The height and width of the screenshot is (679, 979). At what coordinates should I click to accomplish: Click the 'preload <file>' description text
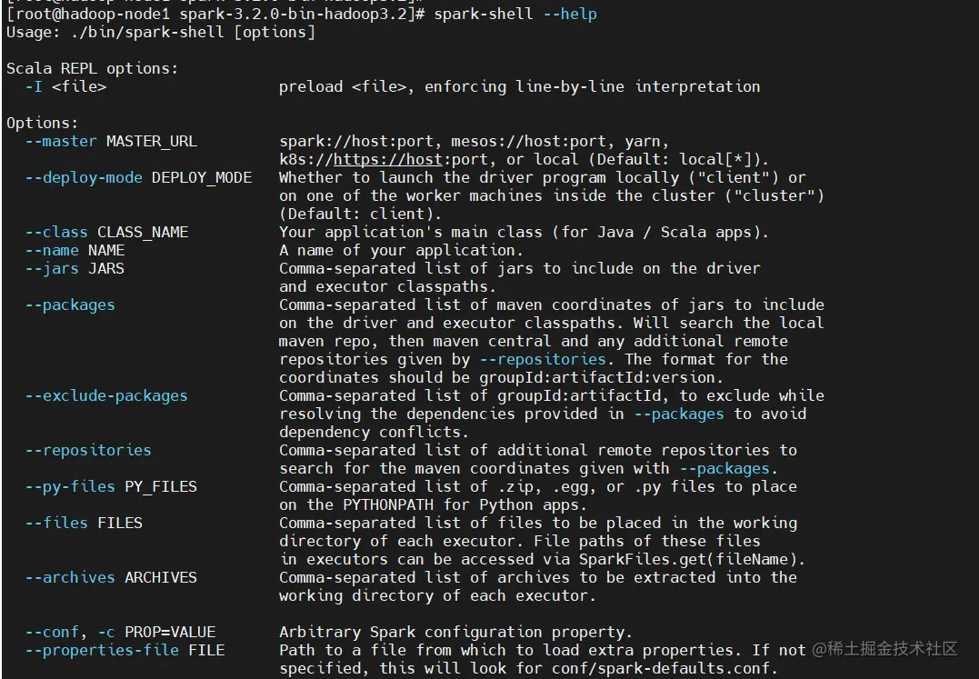pyautogui.click(x=342, y=86)
